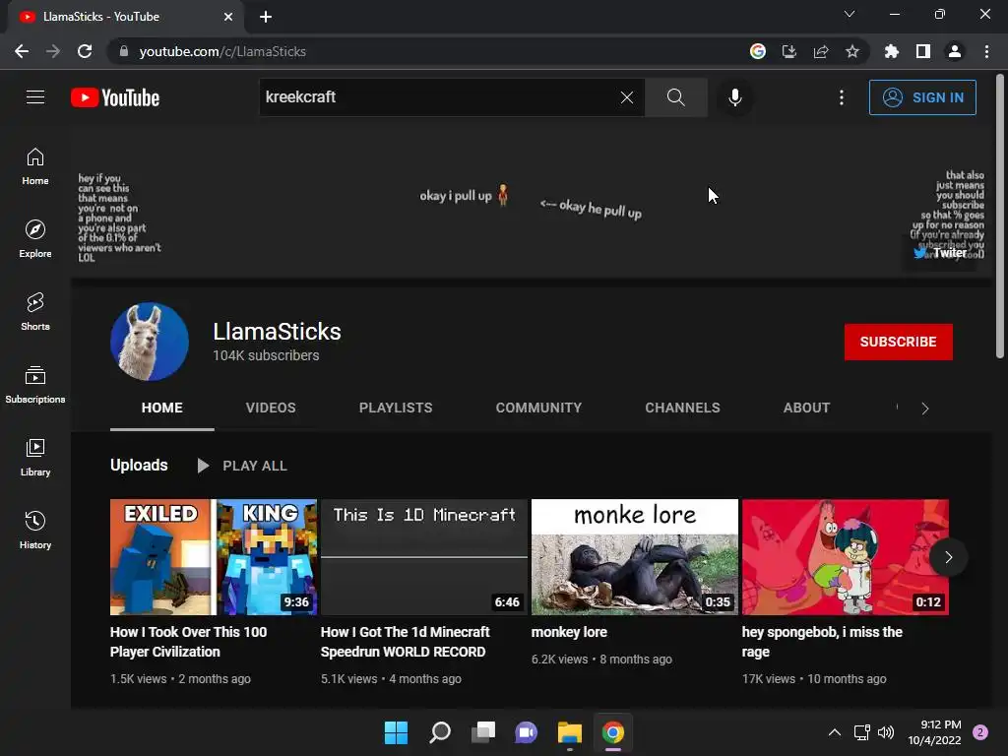Open the YouTube hamburger guide menu
The height and width of the screenshot is (756, 1008).
pyautogui.click(x=35, y=97)
